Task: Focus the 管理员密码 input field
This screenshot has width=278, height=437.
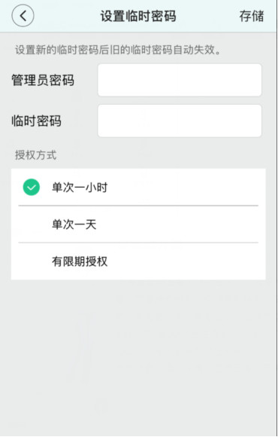Action: point(180,81)
